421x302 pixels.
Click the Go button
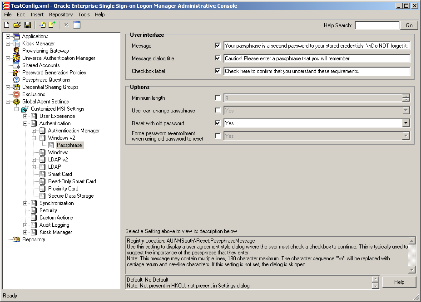pos(409,25)
